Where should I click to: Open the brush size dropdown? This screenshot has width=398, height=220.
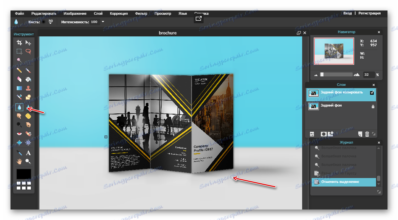point(51,22)
